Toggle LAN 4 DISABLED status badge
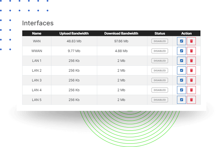The width and height of the screenshot is (219, 147). coord(159,90)
